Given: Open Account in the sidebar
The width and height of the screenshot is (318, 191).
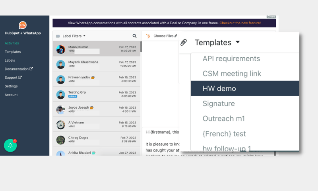Looking at the screenshot, I should point(11,95).
